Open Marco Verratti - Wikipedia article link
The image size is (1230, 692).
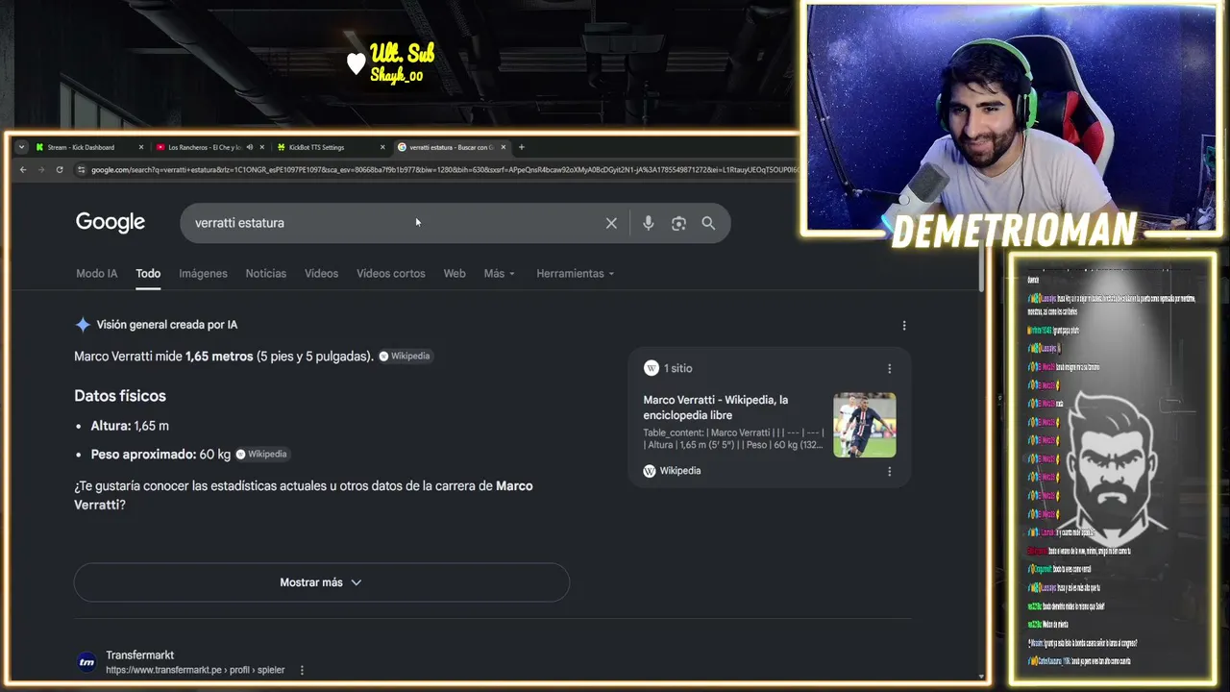(x=716, y=408)
